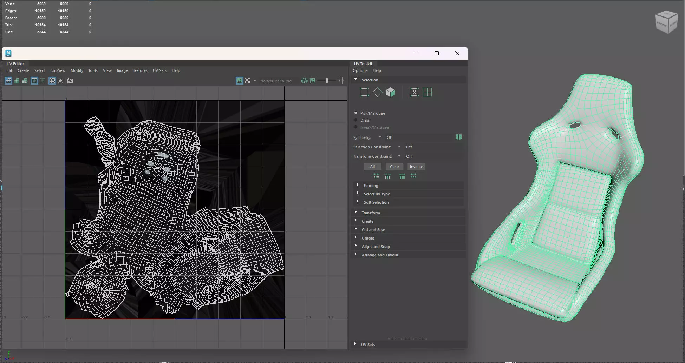The width and height of the screenshot is (685, 363).
Task: Click the UV snapshot camera icon
Action: (70, 81)
